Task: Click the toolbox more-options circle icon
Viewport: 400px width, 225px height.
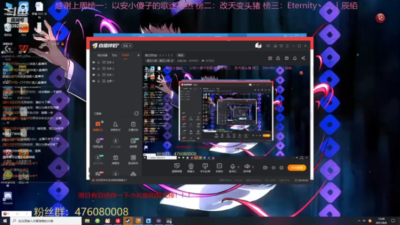Action: click(136, 113)
